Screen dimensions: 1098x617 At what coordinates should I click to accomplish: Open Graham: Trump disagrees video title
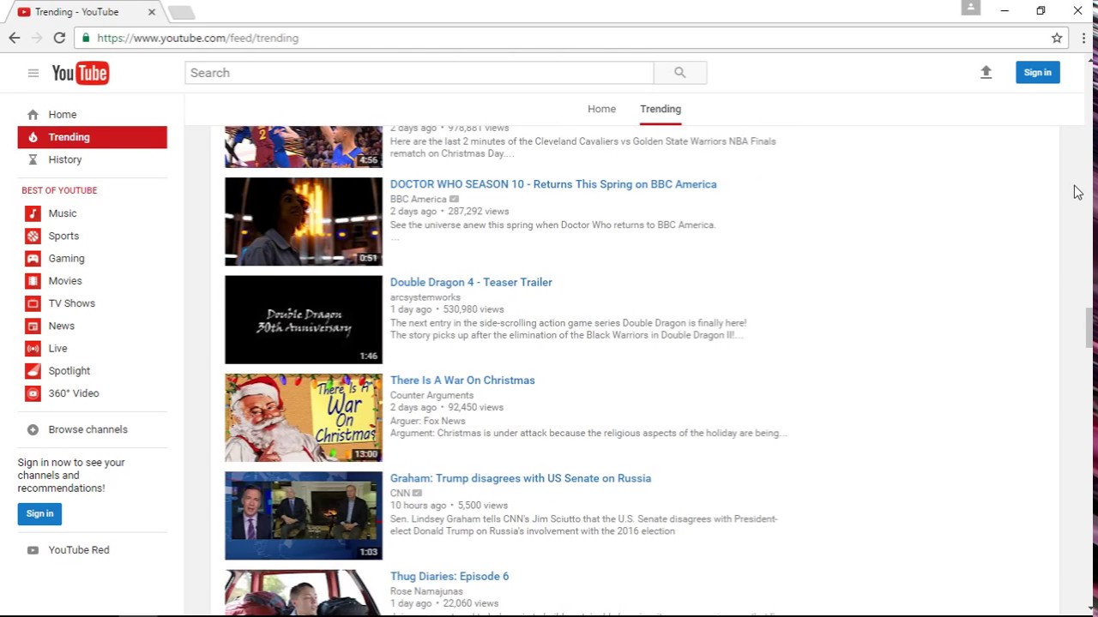tap(521, 478)
